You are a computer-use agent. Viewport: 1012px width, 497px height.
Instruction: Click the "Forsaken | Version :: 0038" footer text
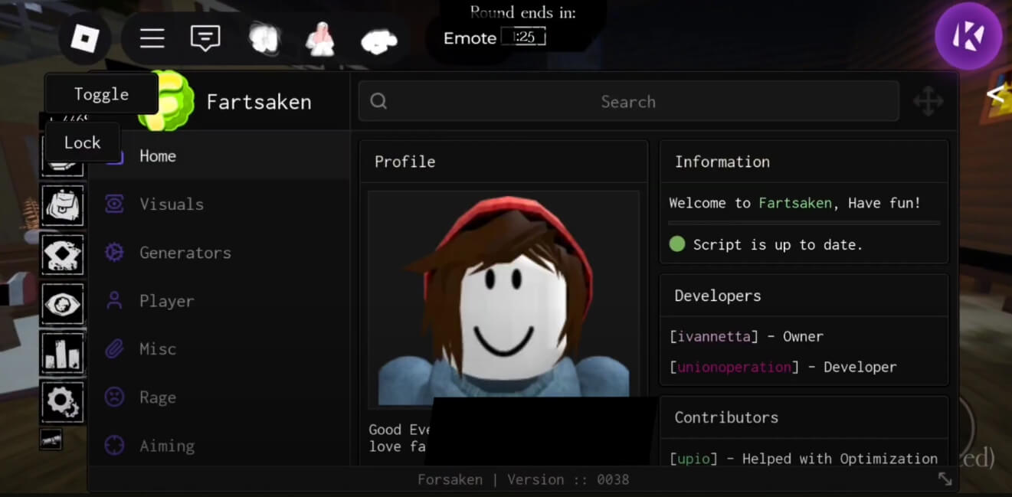[x=523, y=480]
